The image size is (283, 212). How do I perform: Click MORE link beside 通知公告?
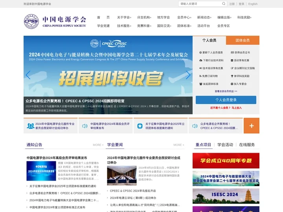click(98, 145)
